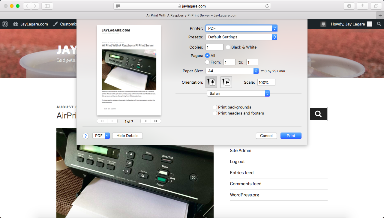Open the Printer dropdown showing PDF
Viewport: 384px width, 218px height.
(241, 28)
